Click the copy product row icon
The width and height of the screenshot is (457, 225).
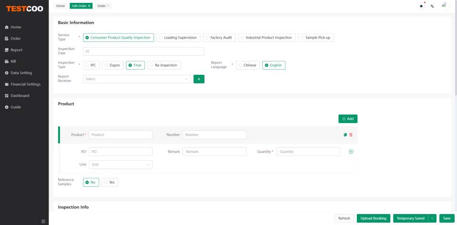point(345,135)
